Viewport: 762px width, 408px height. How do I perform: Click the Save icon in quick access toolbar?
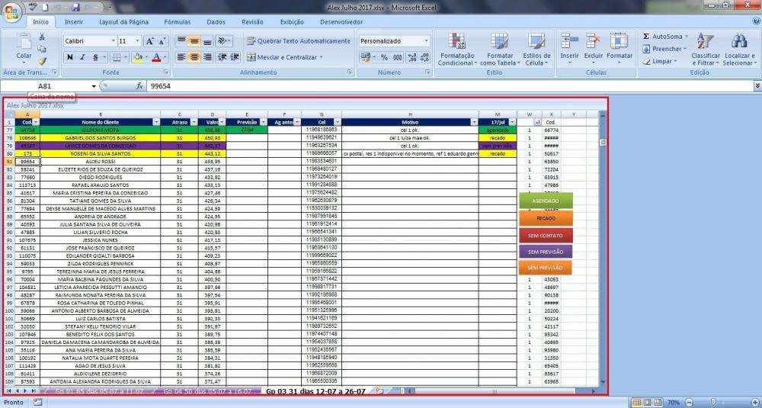(x=75, y=8)
